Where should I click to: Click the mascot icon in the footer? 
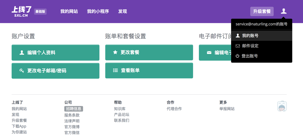pos(282,106)
